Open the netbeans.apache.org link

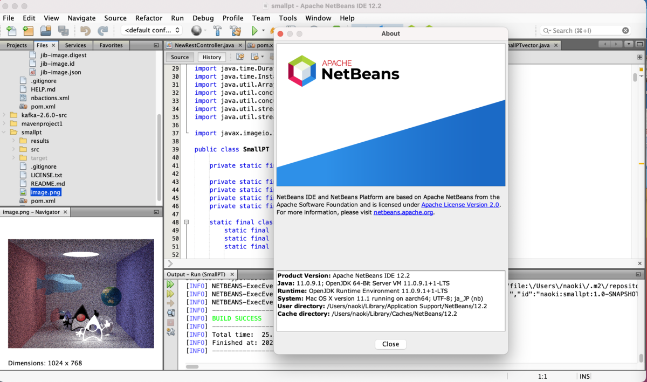[x=404, y=212]
